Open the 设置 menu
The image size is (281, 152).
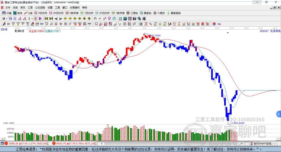point(50,7)
